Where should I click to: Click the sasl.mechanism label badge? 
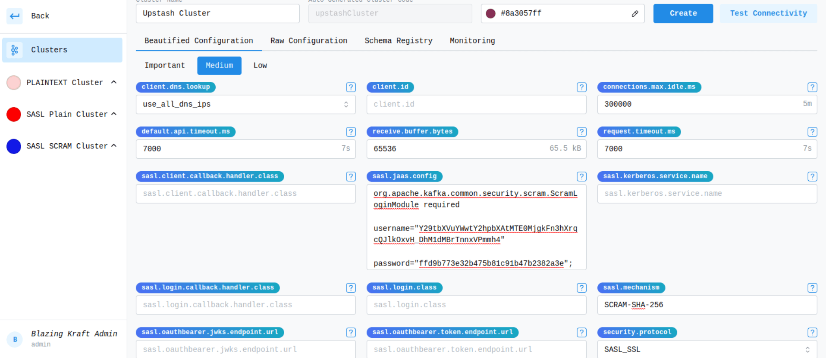pyautogui.click(x=631, y=288)
